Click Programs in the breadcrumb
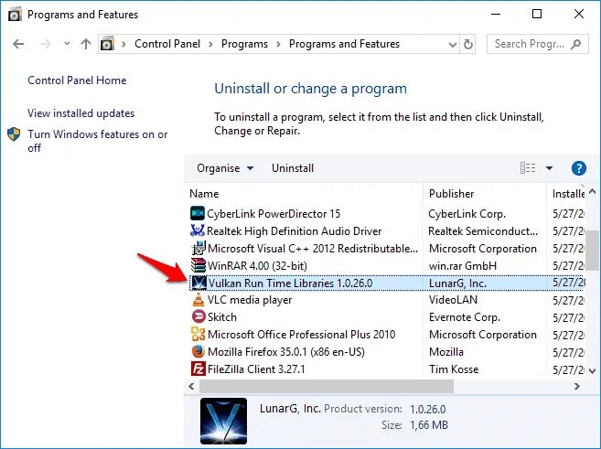This screenshot has height=449, width=601. pyautogui.click(x=244, y=44)
